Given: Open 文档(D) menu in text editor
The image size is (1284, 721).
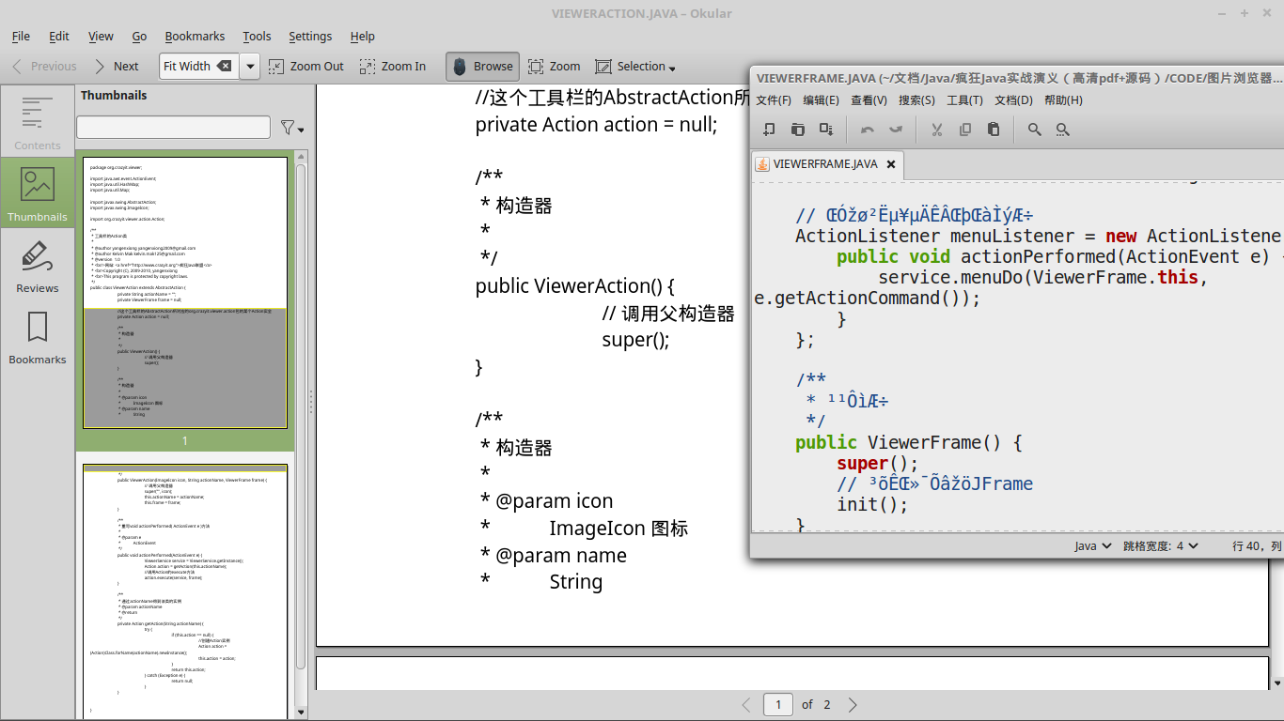Looking at the screenshot, I should coord(1013,100).
